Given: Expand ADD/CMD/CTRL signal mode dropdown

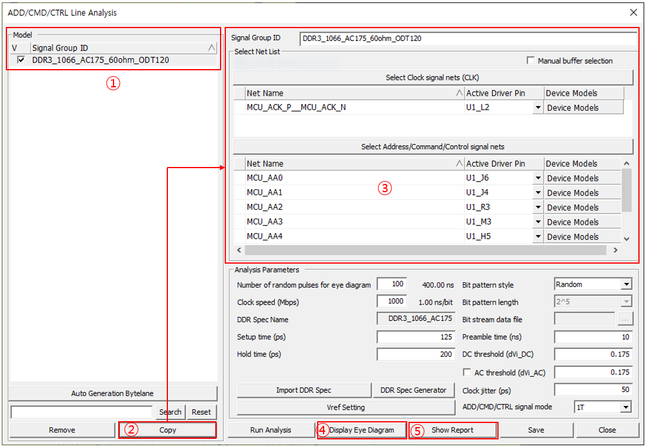Looking at the screenshot, I should [626, 407].
